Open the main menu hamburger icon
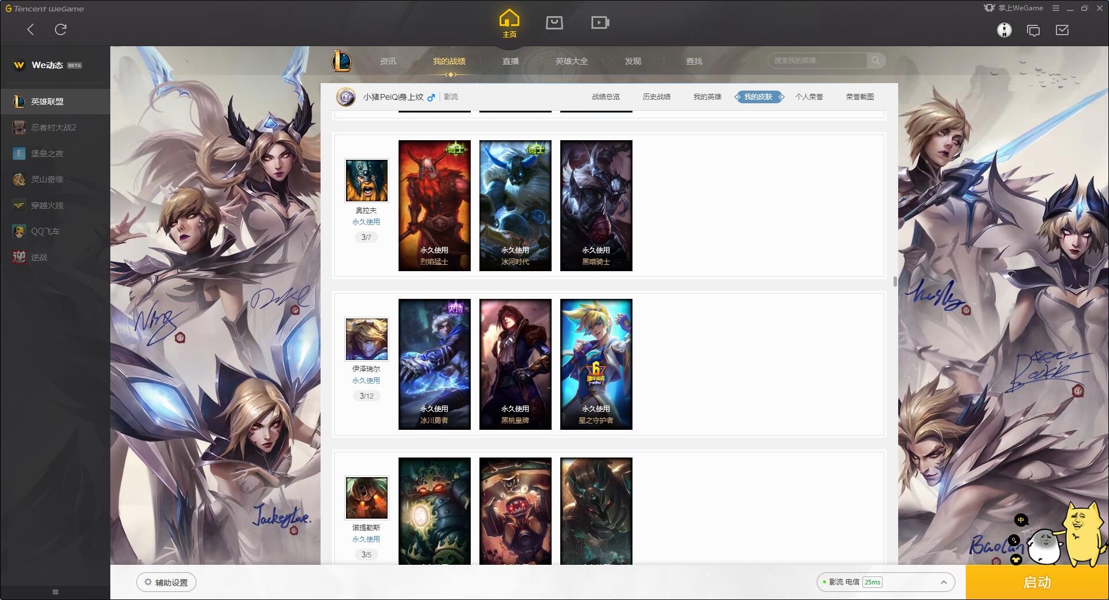 (1055, 8)
